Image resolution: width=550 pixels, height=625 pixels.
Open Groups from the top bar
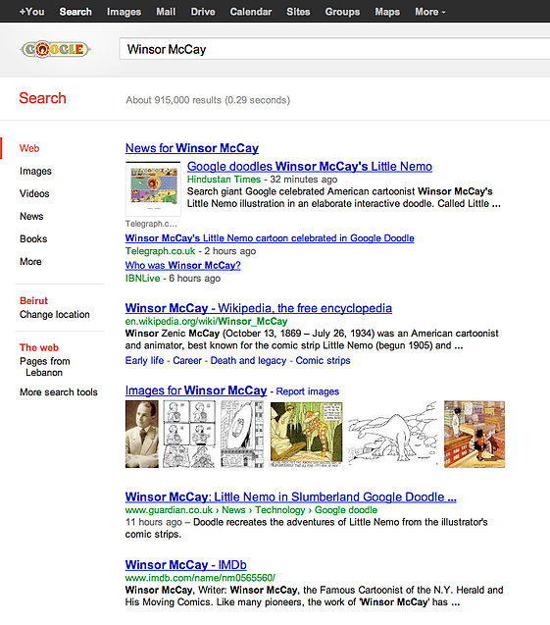click(342, 12)
